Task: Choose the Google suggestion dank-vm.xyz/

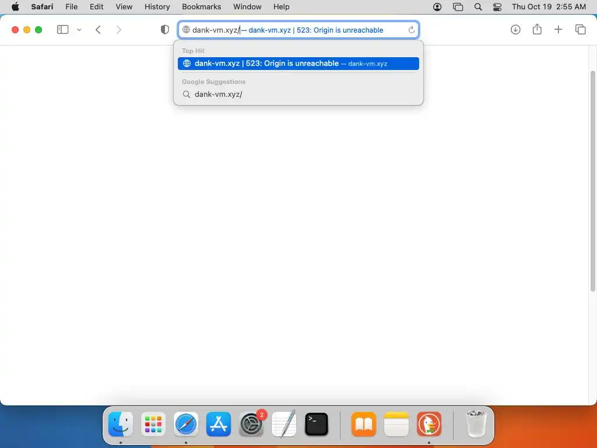Action: [298, 94]
